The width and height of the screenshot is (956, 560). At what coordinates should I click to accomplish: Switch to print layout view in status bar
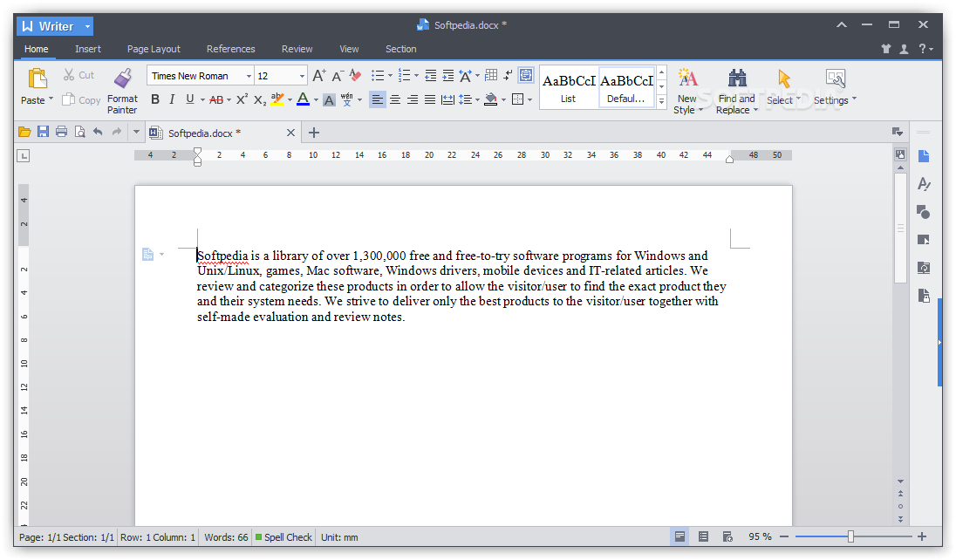679,536
